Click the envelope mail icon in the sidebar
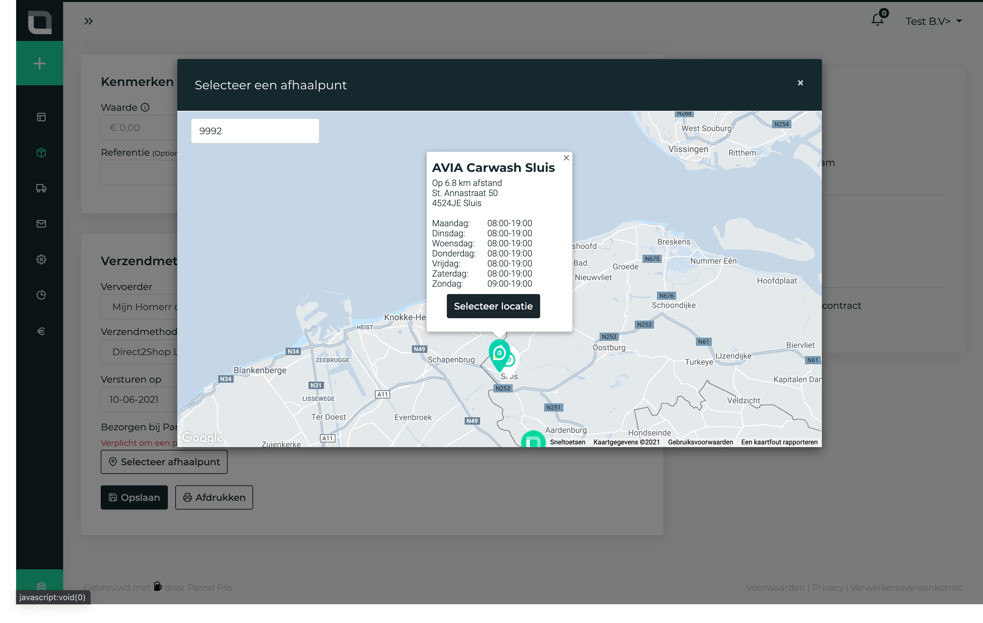Image resolution: width=983 pixels, height=623 pixels. tap(41, 224)
